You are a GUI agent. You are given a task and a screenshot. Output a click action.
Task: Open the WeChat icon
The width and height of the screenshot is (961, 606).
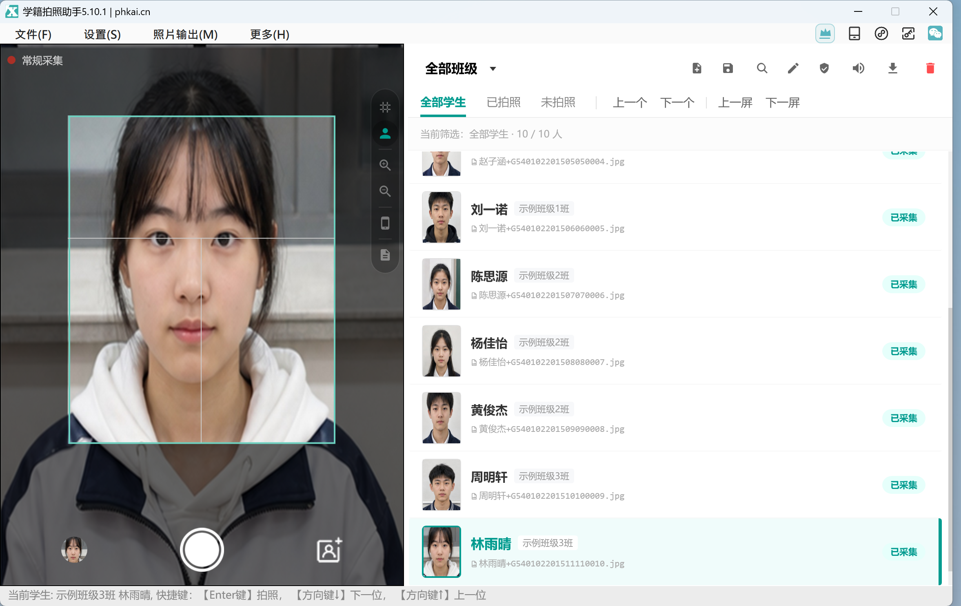click(935, 33)
